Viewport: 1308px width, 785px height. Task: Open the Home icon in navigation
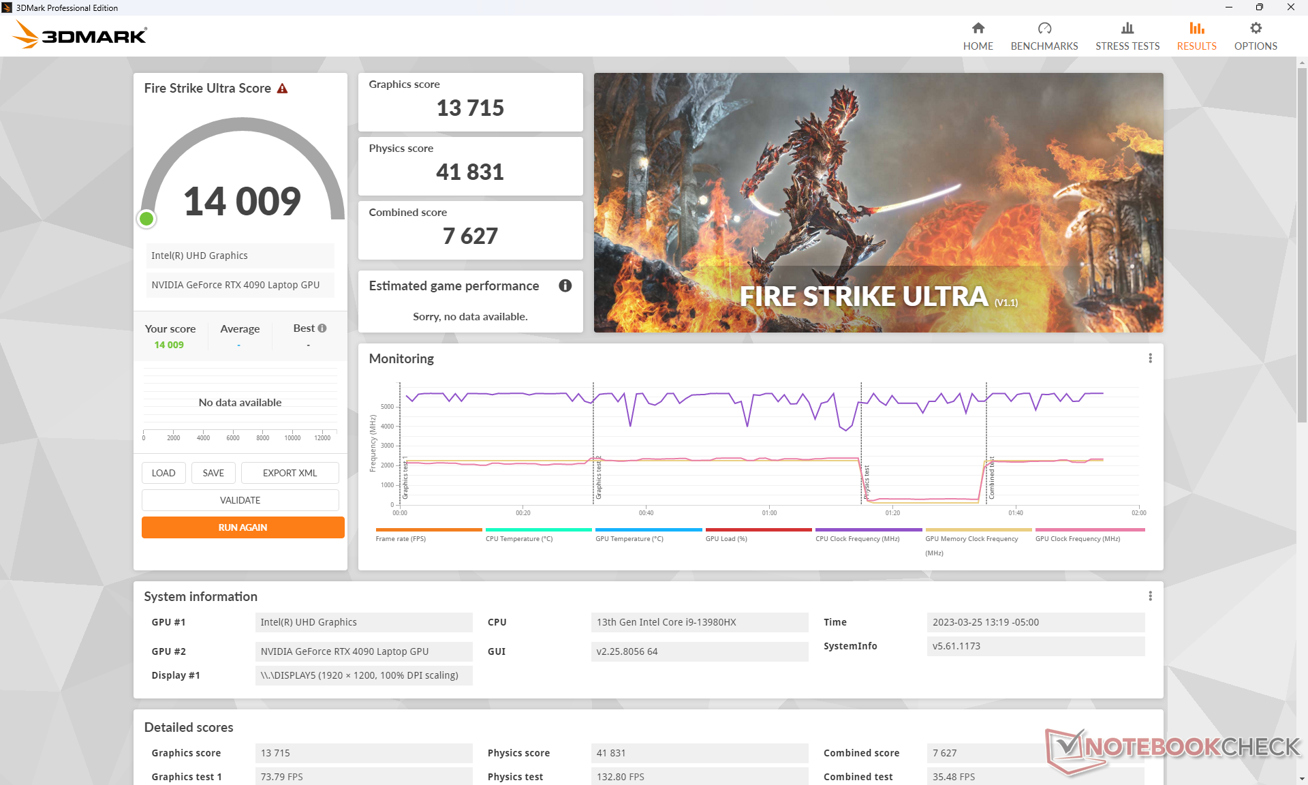click(978, 29)
